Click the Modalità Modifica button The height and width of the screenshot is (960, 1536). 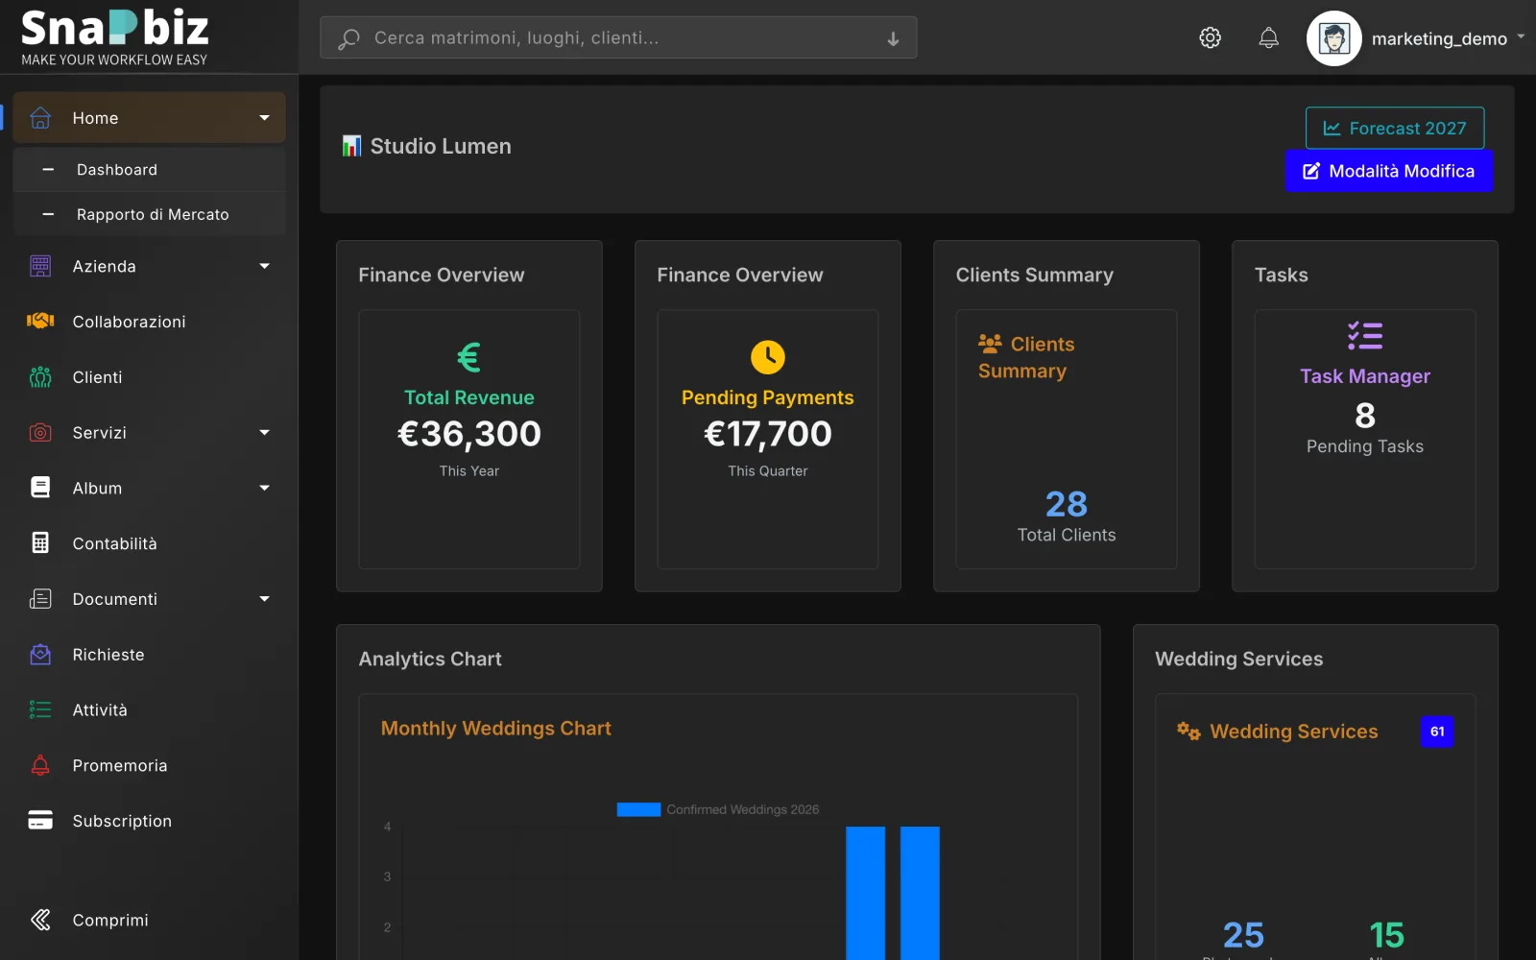(1389, 171)
